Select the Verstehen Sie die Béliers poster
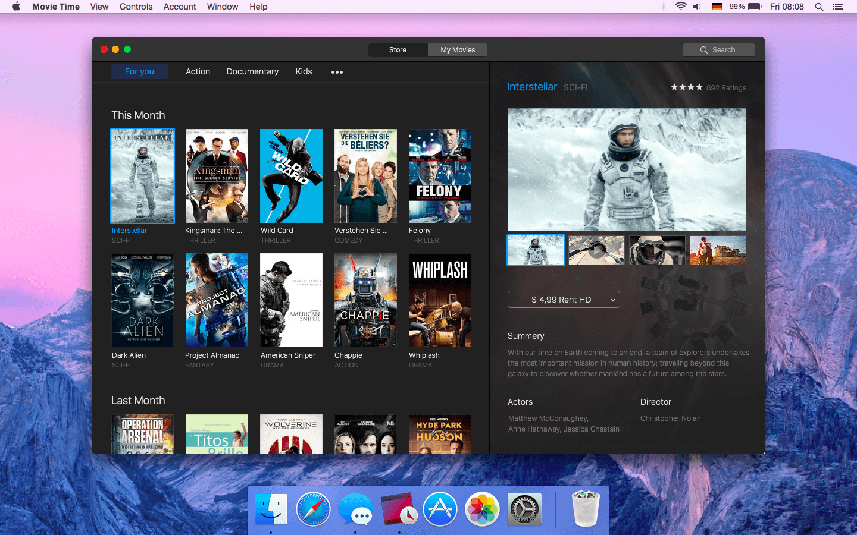857x535 pixels. coord(365,176)
